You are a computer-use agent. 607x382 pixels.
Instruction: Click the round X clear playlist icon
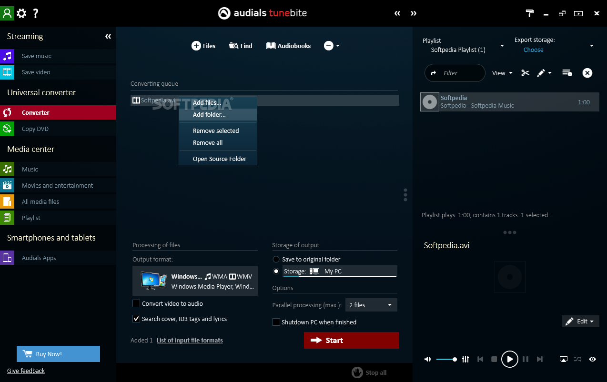point(587,73)
